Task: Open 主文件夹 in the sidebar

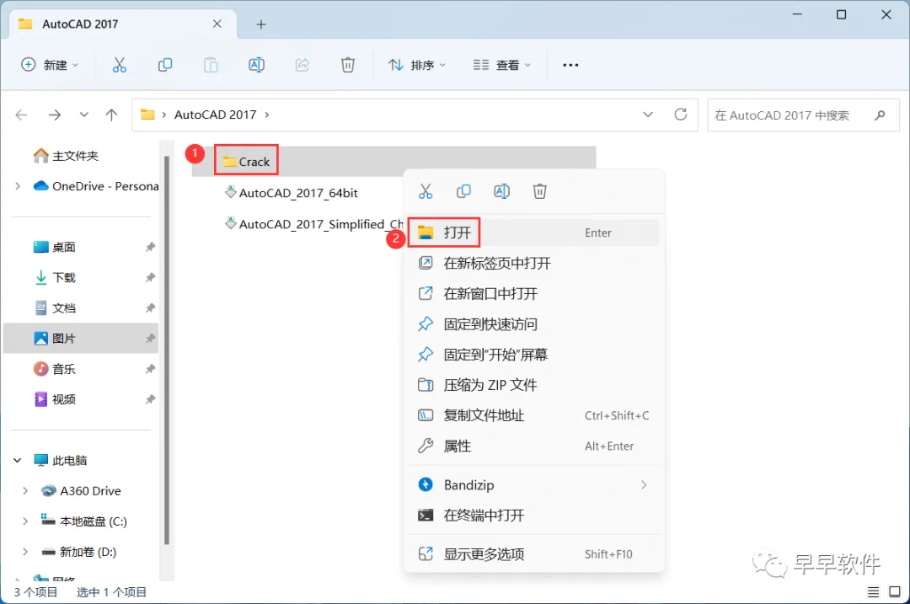Action: tap(67, 156)
